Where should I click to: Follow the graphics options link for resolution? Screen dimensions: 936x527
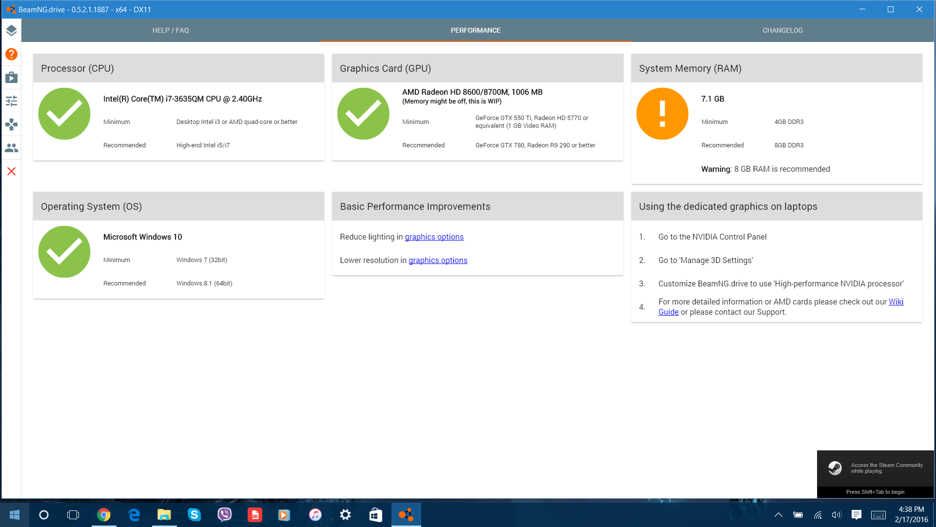pos(438,260)
